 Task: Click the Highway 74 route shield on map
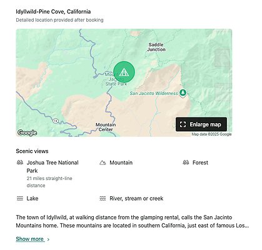55,121
